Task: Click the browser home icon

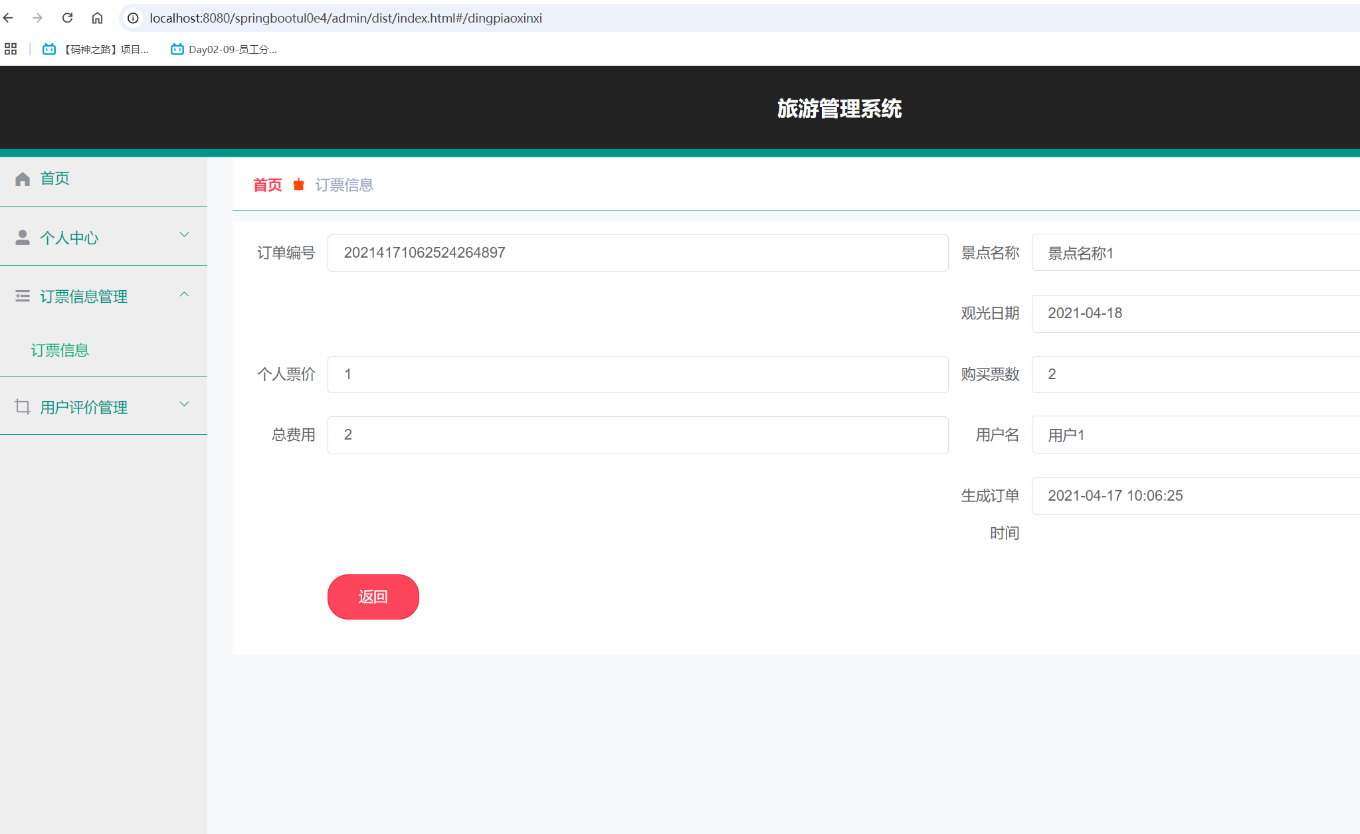Action: pos(97,18)
